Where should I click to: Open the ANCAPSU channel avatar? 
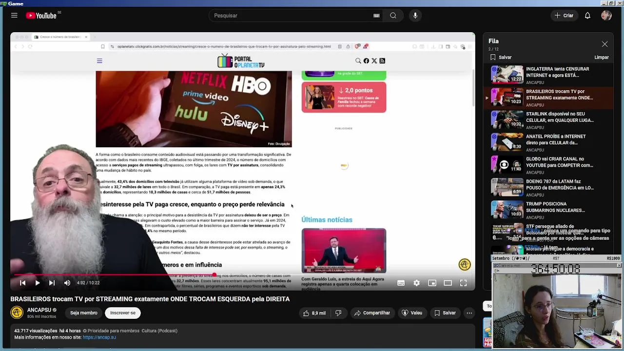pyautogui.click(x=17, y=312)
